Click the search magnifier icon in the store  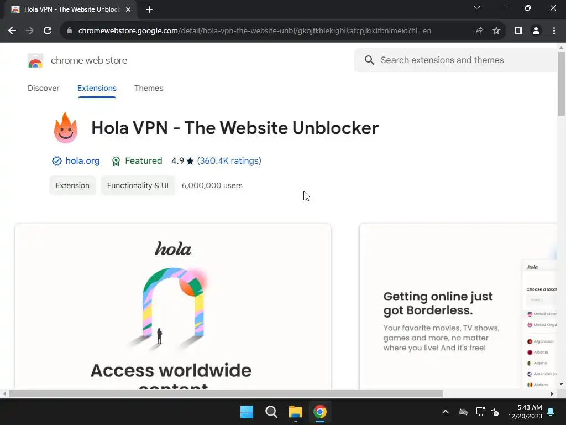(369, 60)
